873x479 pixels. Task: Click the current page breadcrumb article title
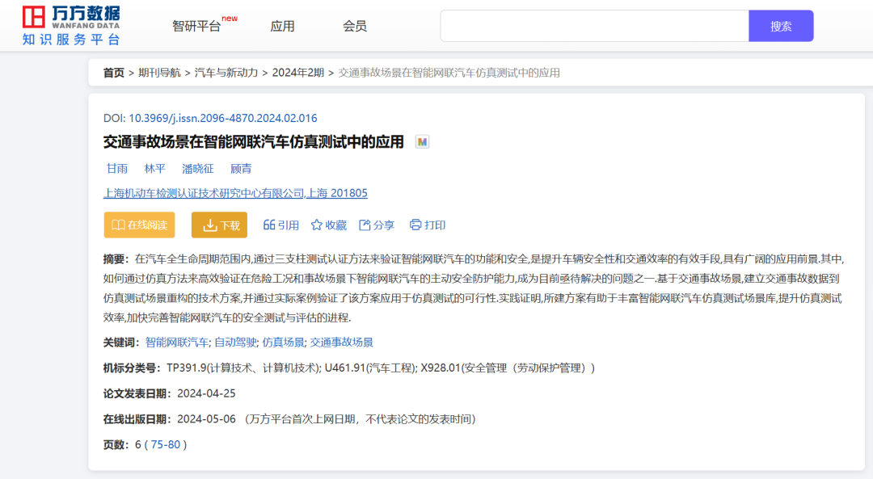pos(449,73)
